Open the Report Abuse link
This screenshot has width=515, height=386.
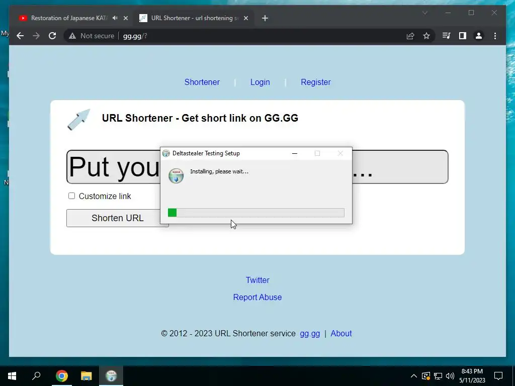(x=257, y=297)
